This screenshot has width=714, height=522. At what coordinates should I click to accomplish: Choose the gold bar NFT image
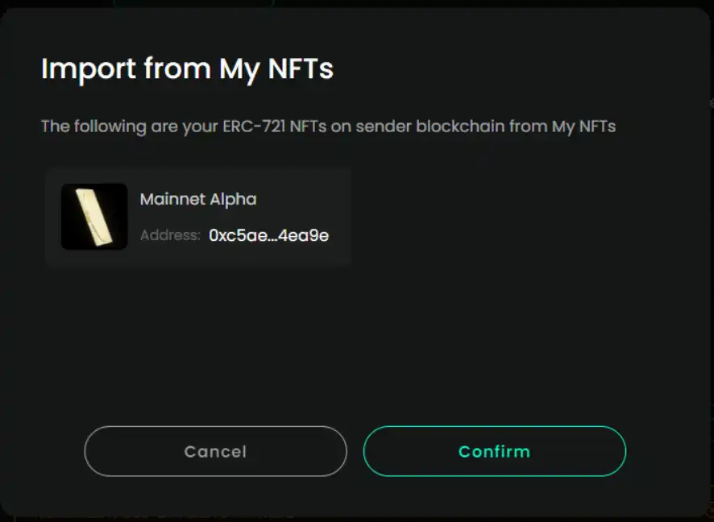click(94, 217)
